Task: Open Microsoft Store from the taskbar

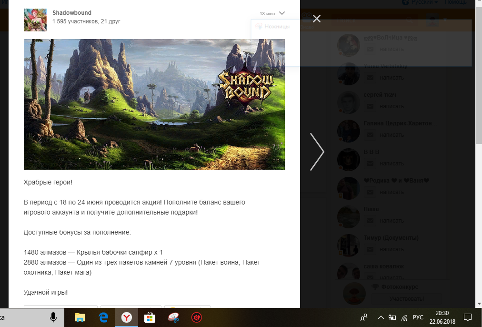Action: pyautogui.click(x=150, y=317)
